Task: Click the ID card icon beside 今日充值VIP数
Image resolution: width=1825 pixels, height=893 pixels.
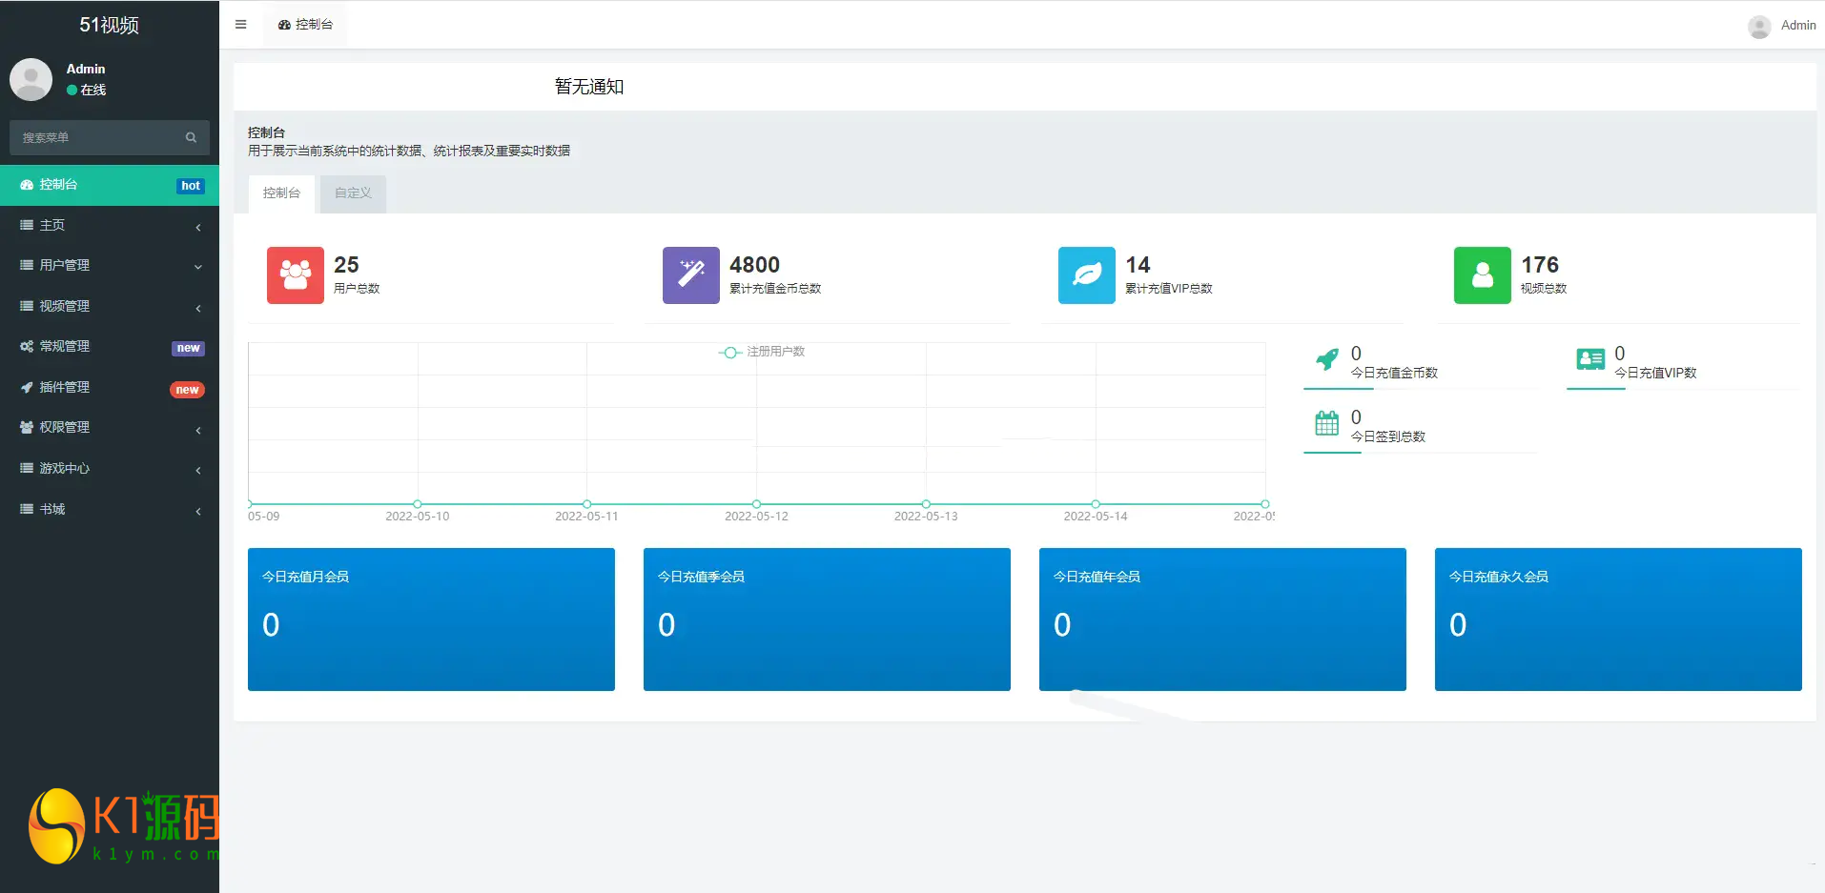Action: point(1590,359)
